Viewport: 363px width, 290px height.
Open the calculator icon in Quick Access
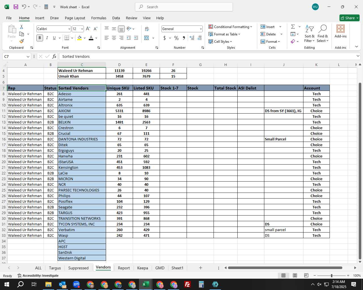(46, 7)
